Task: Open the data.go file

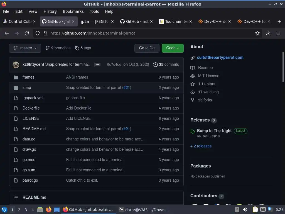Action: coord(29,139)
